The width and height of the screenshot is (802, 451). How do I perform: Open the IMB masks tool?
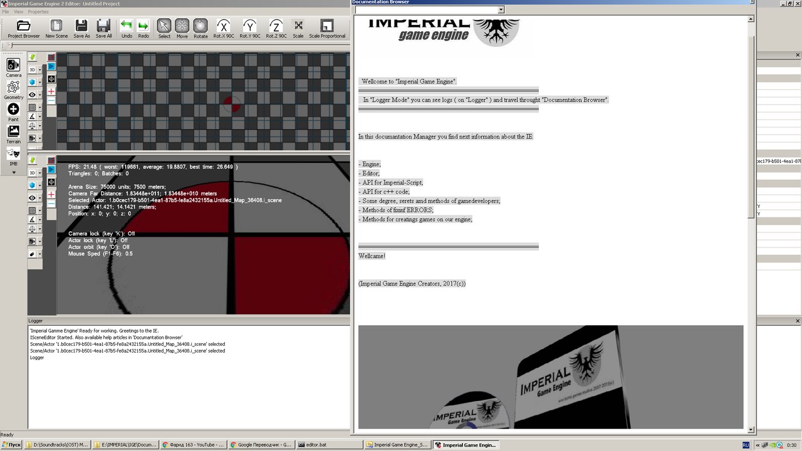13,156
